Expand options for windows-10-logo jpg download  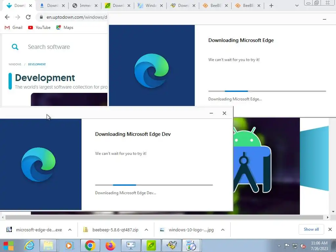223,230
